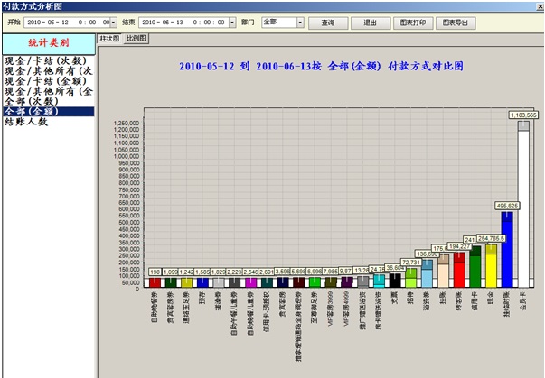
Task: Select 现金/其他所有(次 category row
Action: (48, 71)
